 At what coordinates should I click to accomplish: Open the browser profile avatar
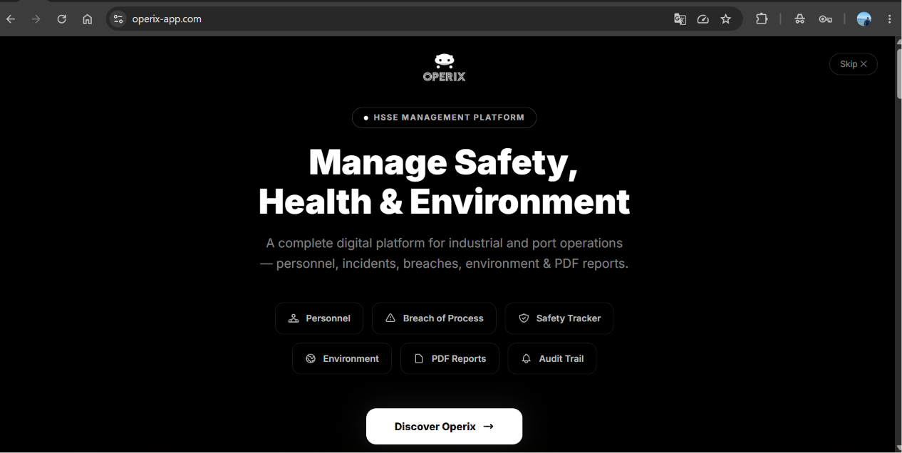864,19
